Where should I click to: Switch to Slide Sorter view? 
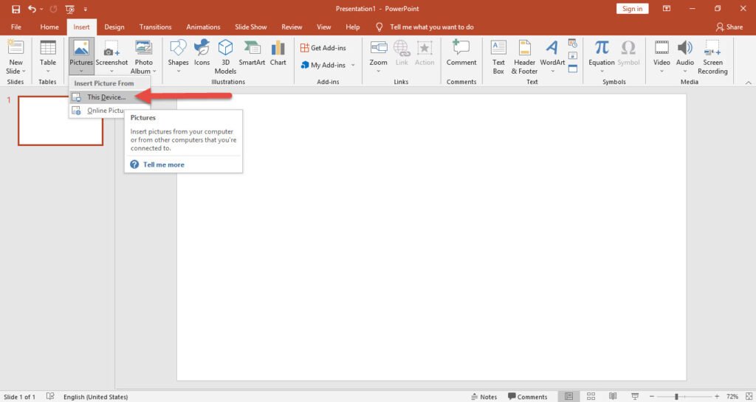click(x=591, y=396)
